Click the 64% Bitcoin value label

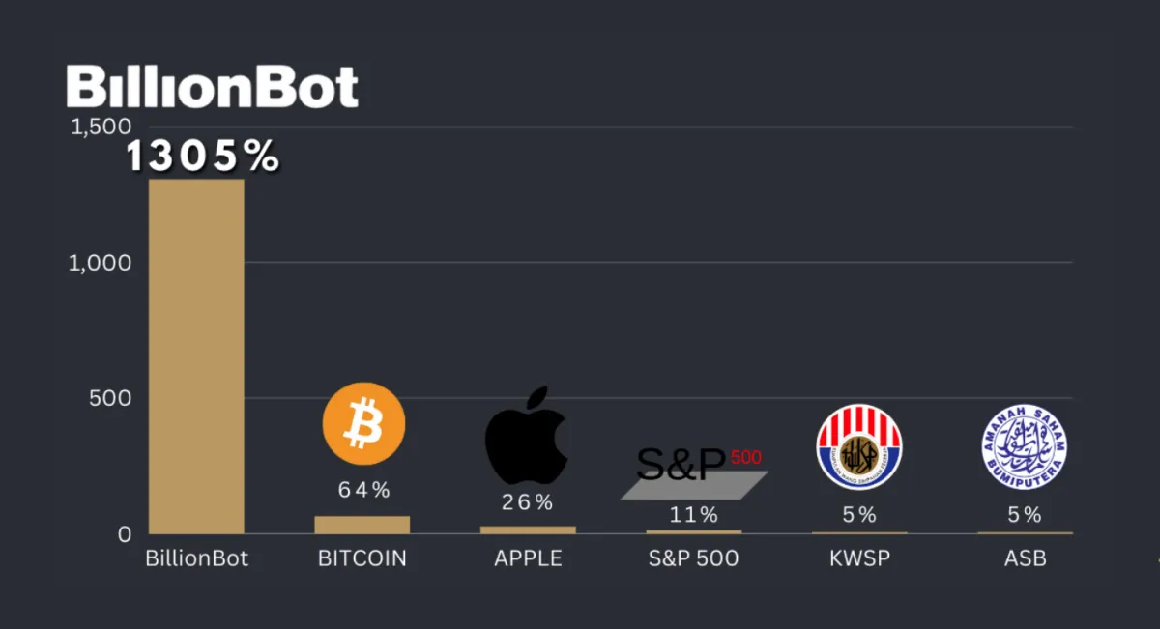(363, 491)
